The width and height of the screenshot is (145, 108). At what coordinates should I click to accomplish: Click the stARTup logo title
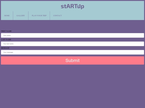tap(73, 6)
